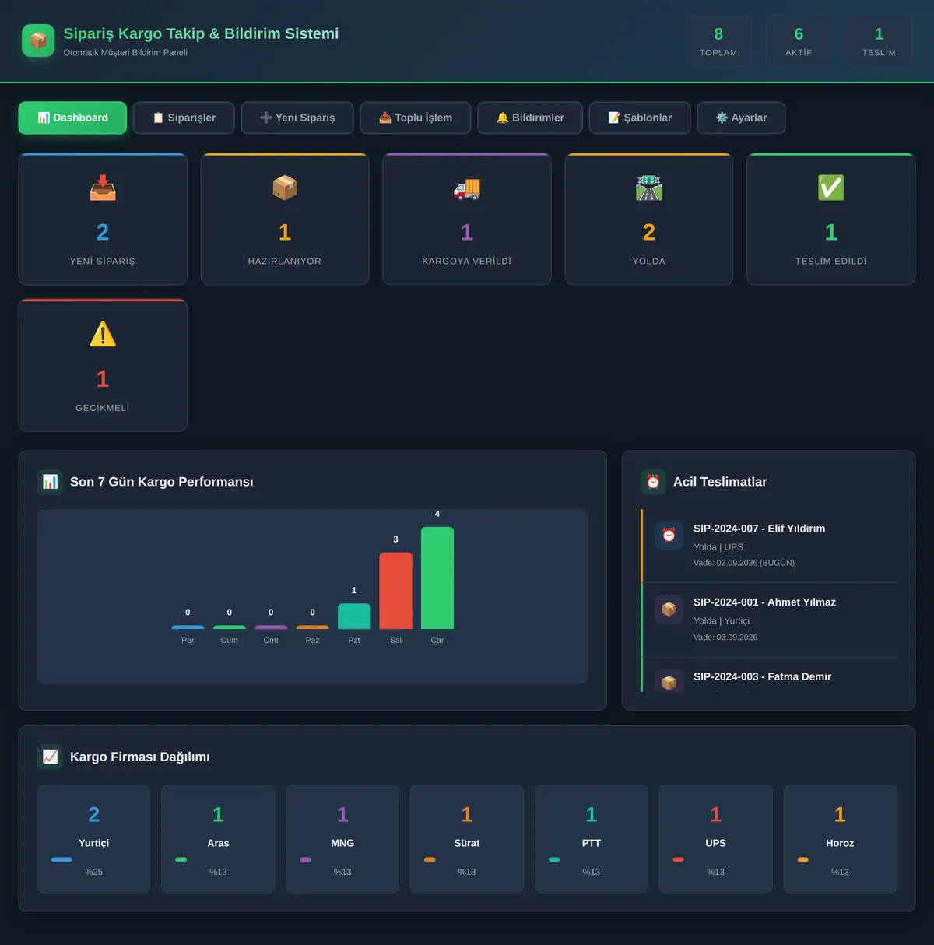This screenshot has height=945, width=934.
Task: Open the Yeni Sipariş tab
Action: tap(297, 118)
